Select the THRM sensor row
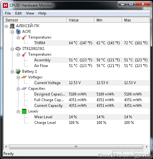This screenshot has width=153, height=159. click(91, 43)
